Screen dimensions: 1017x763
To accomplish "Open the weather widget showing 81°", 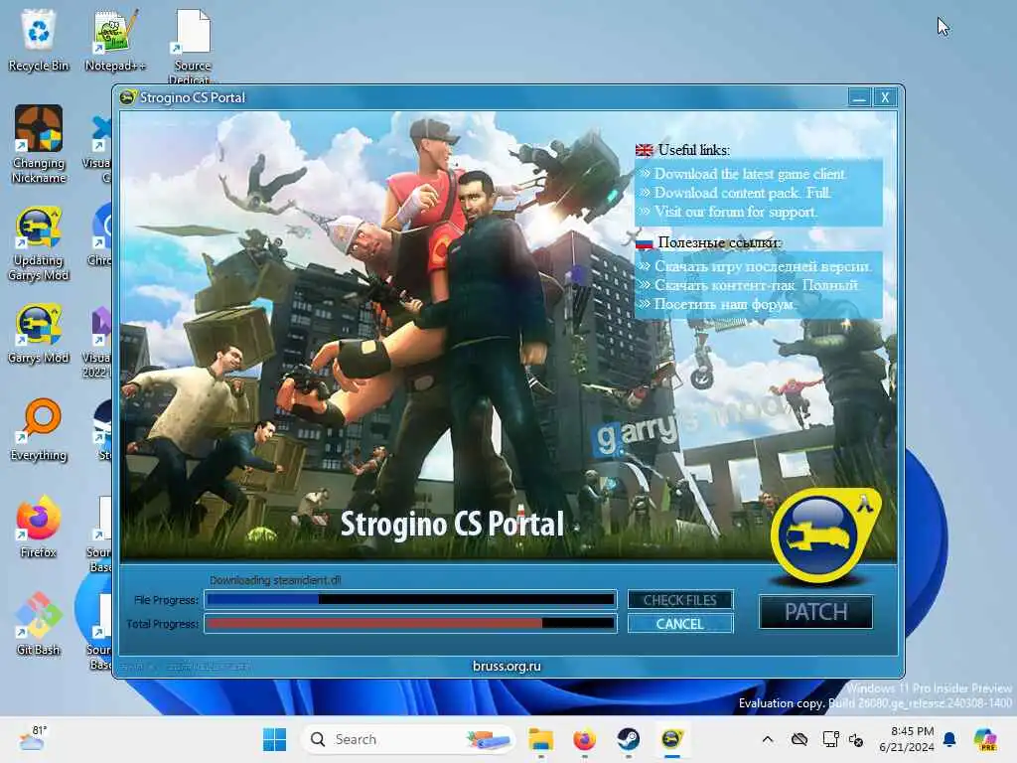I will point(33,738).
